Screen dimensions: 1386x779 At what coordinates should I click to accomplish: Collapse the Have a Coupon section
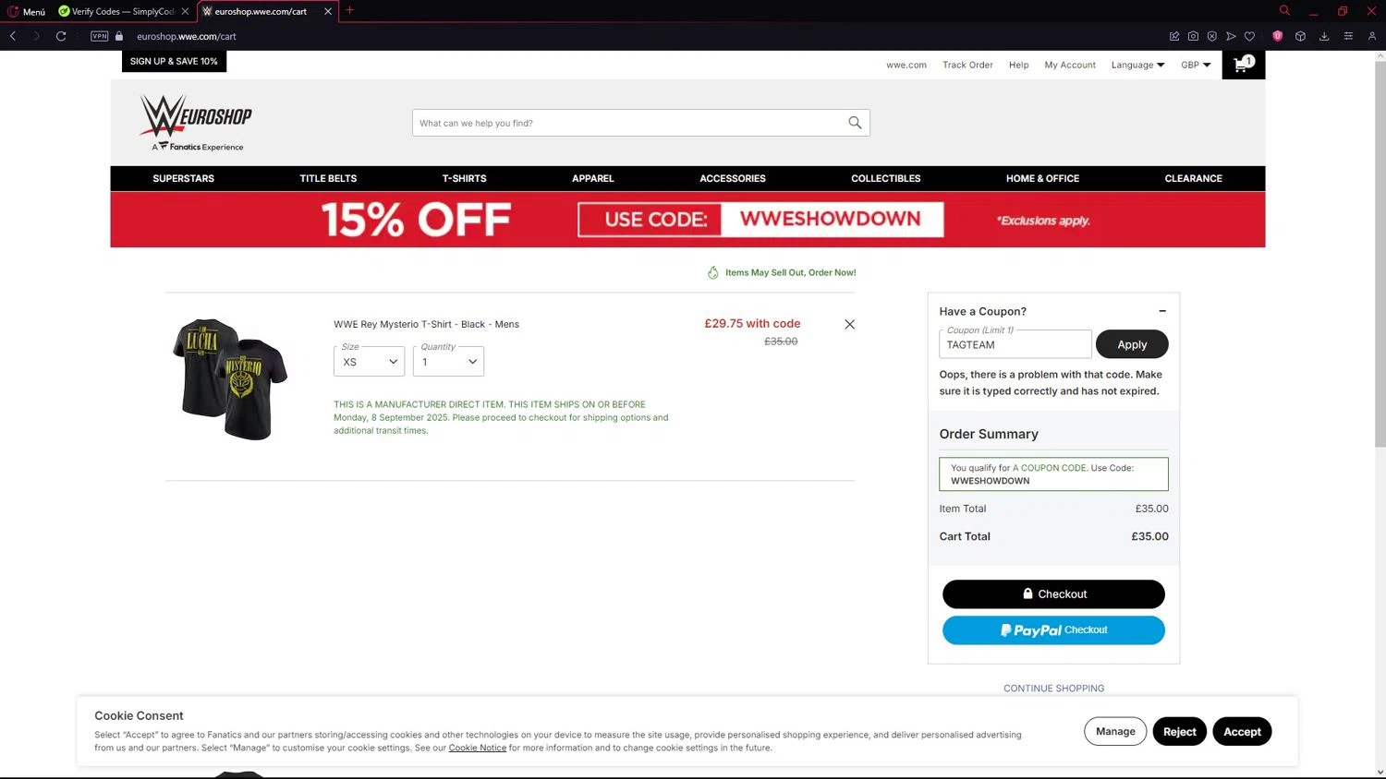(x=1162, y=311)
